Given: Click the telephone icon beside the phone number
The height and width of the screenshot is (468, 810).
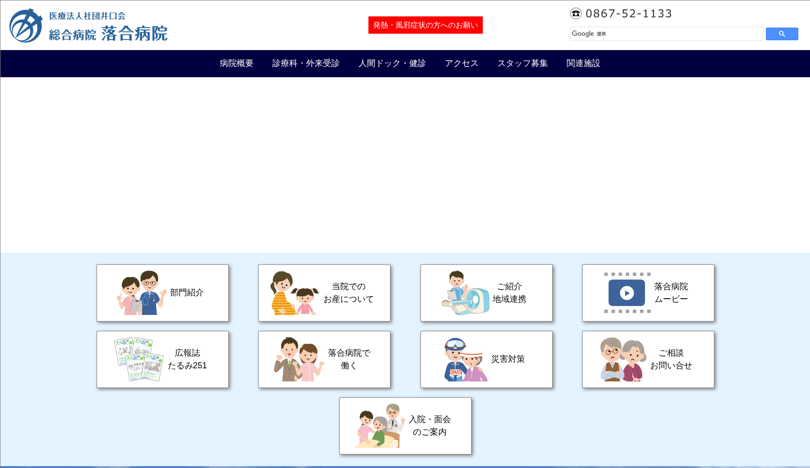Looking at the screenshot, I should (576, 14).
